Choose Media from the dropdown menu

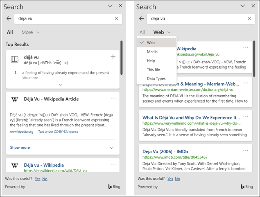(156, 52)
